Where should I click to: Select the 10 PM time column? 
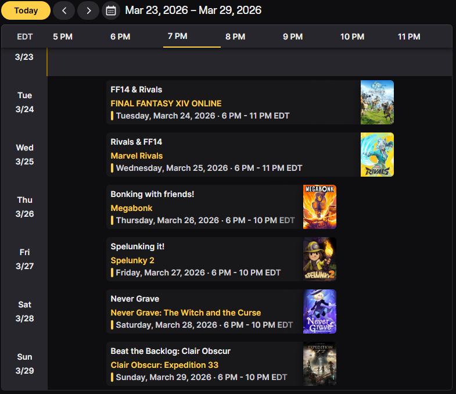[352, 37]
